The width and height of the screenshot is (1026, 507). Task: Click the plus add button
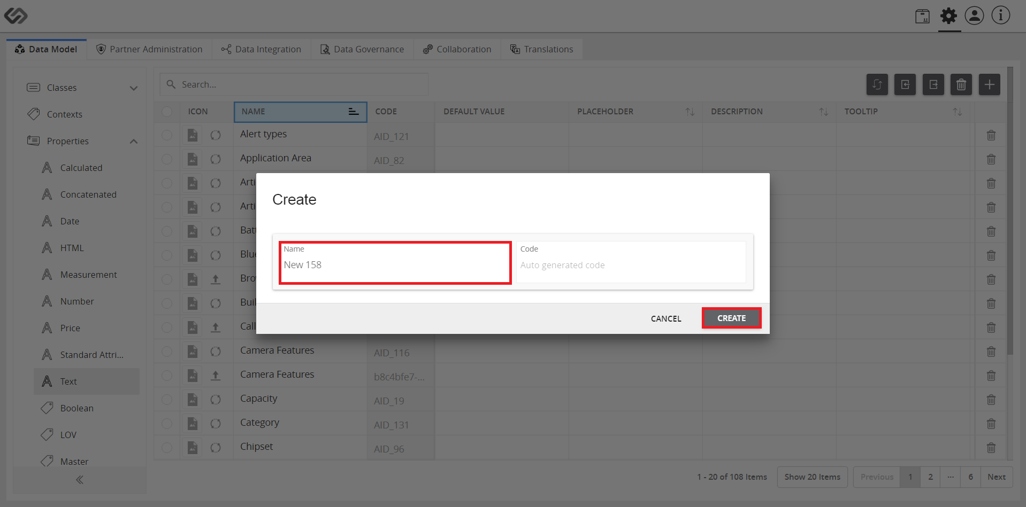point(990,84)
